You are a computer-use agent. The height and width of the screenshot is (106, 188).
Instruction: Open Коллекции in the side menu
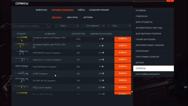coord(153,51)
